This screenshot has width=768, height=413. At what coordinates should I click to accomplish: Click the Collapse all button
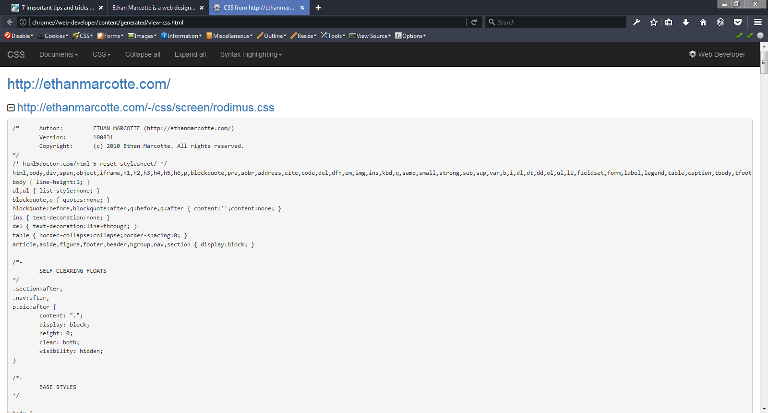(x=143, y=54)
